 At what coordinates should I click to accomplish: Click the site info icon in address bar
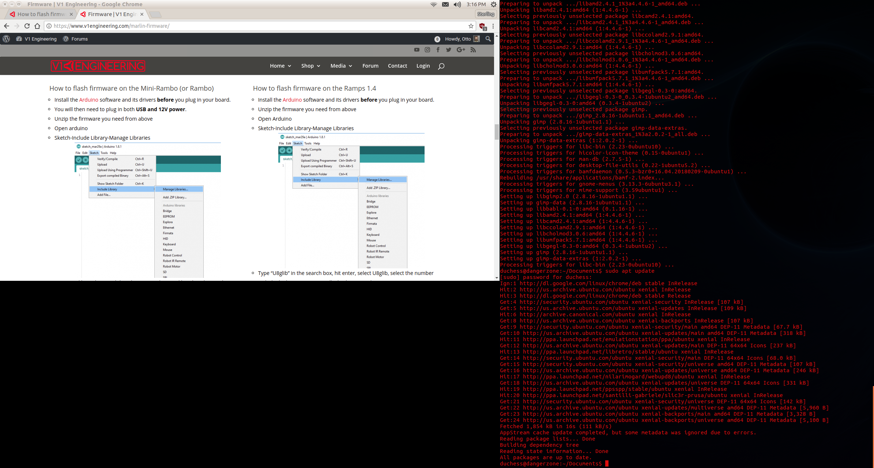coord(49,26)
